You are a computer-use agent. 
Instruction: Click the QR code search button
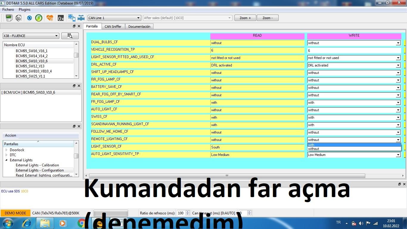tap(70, 36)
